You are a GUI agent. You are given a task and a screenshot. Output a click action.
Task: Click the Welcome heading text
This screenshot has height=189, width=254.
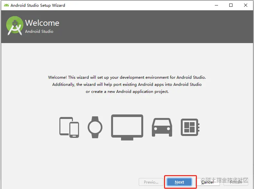pyautogui.click(x=42, y=23)
